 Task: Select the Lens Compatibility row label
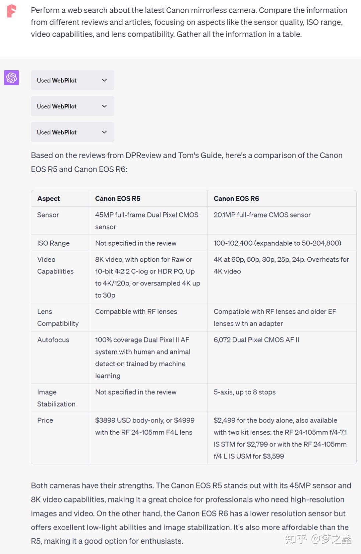(x=57, y=317)
